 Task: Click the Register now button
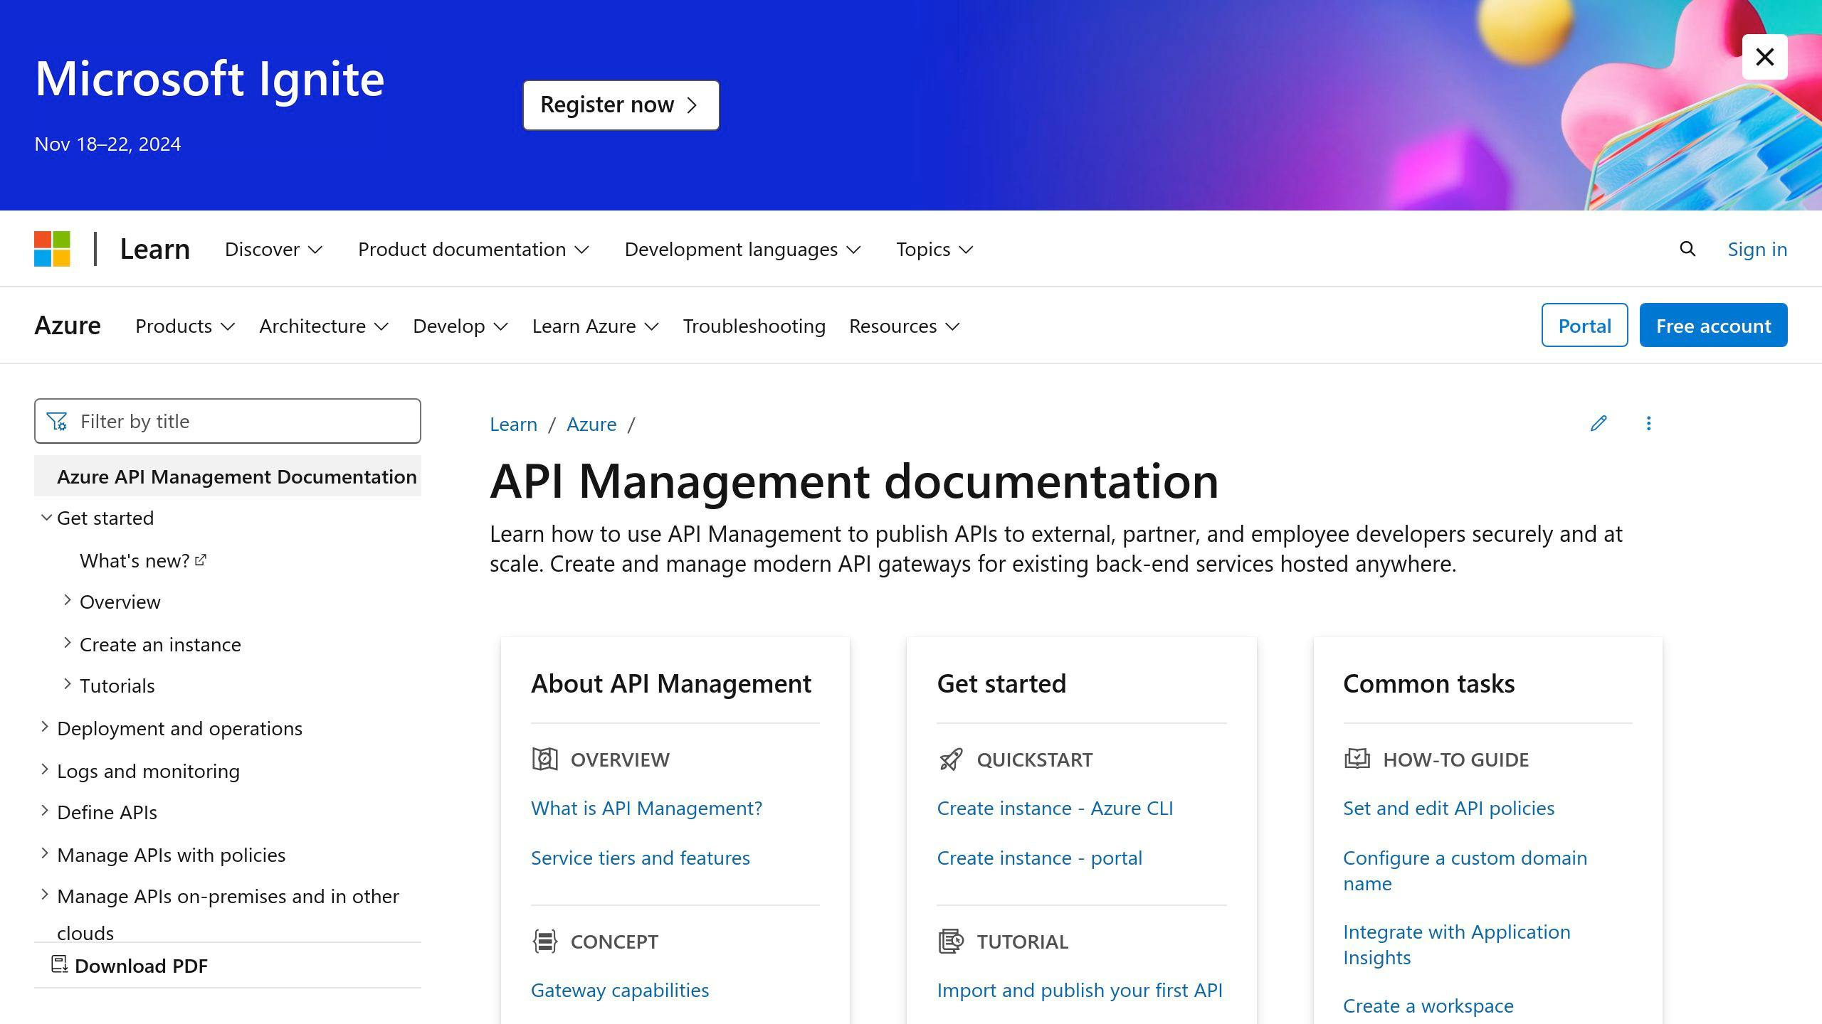[x=621, y=105]
